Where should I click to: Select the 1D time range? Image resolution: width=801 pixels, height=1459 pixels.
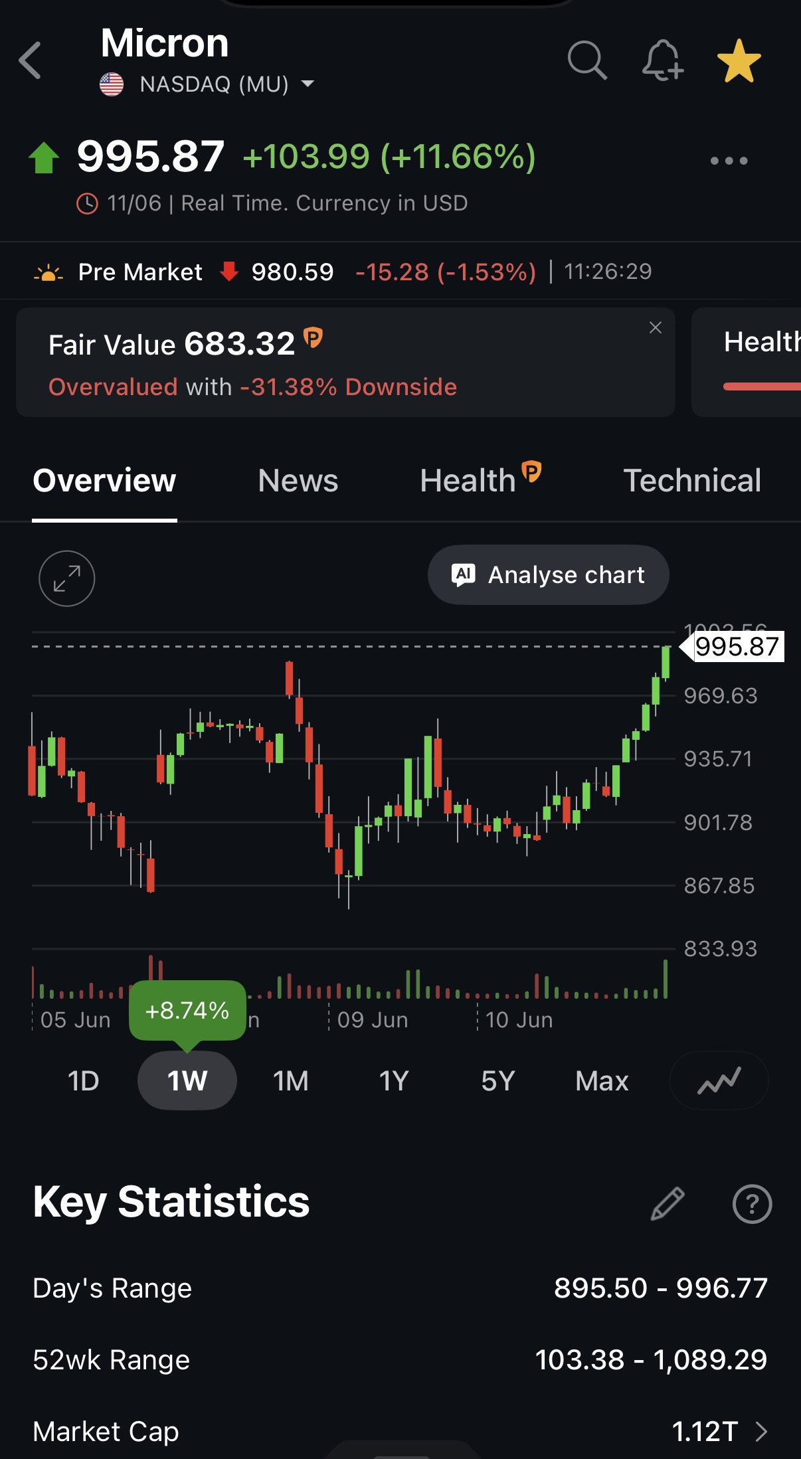tap(84, 1081)
